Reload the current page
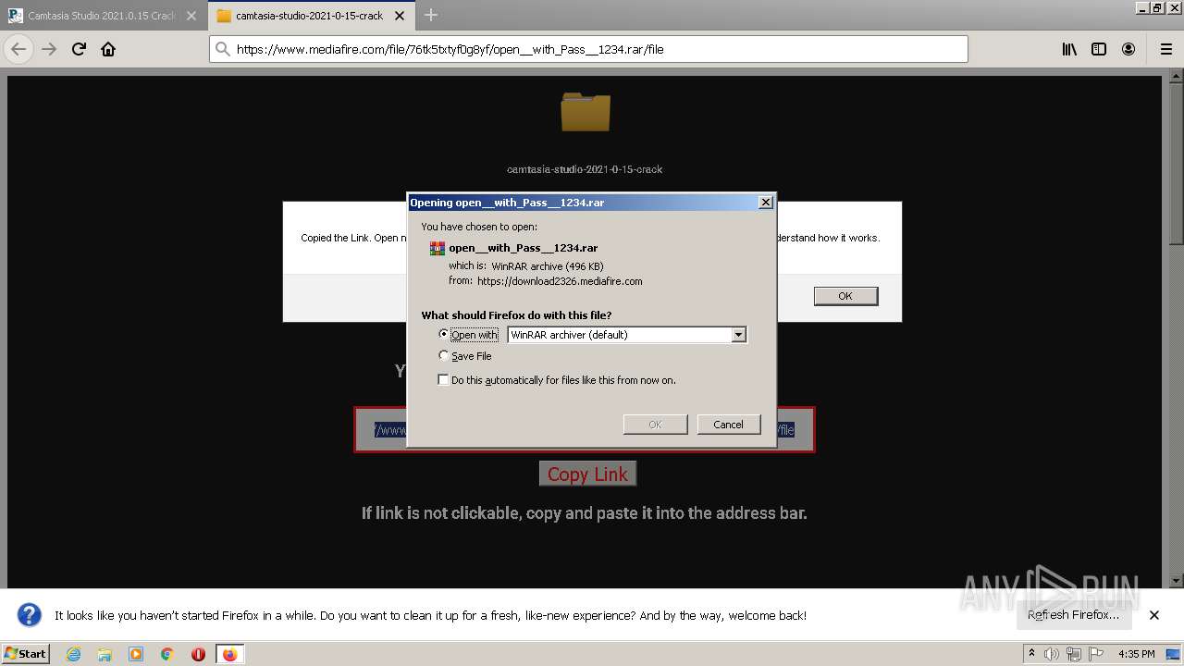This screenshot has height=666, width=1184. (x=79, y=49)
